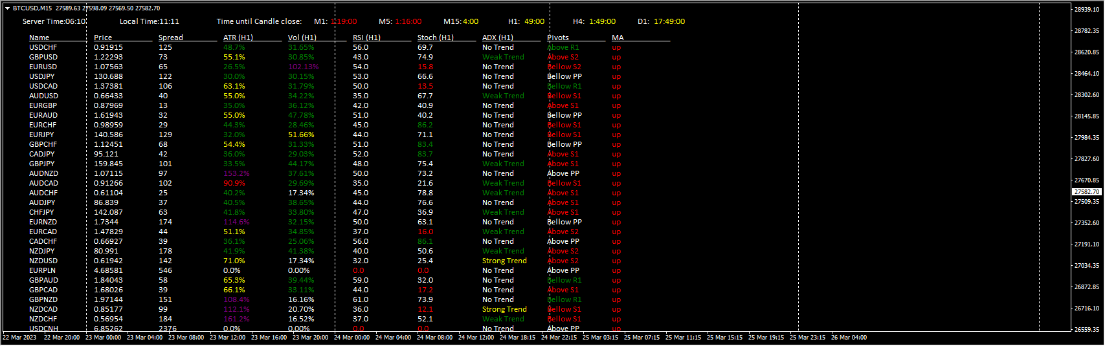Click the 22 Mar 2023 time axis label

19,338
